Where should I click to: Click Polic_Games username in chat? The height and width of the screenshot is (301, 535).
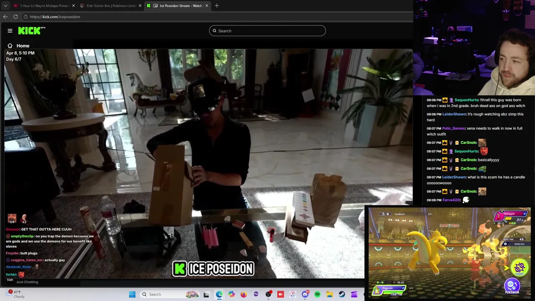[x=453, y=128]
